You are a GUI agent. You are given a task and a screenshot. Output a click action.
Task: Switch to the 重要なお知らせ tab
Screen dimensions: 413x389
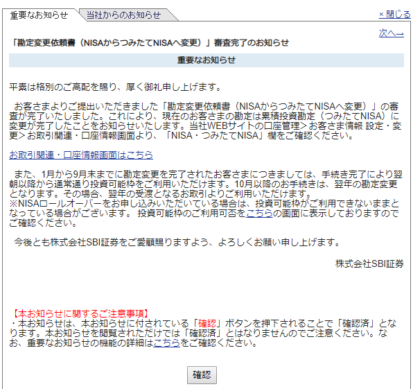tap(39, 15)
